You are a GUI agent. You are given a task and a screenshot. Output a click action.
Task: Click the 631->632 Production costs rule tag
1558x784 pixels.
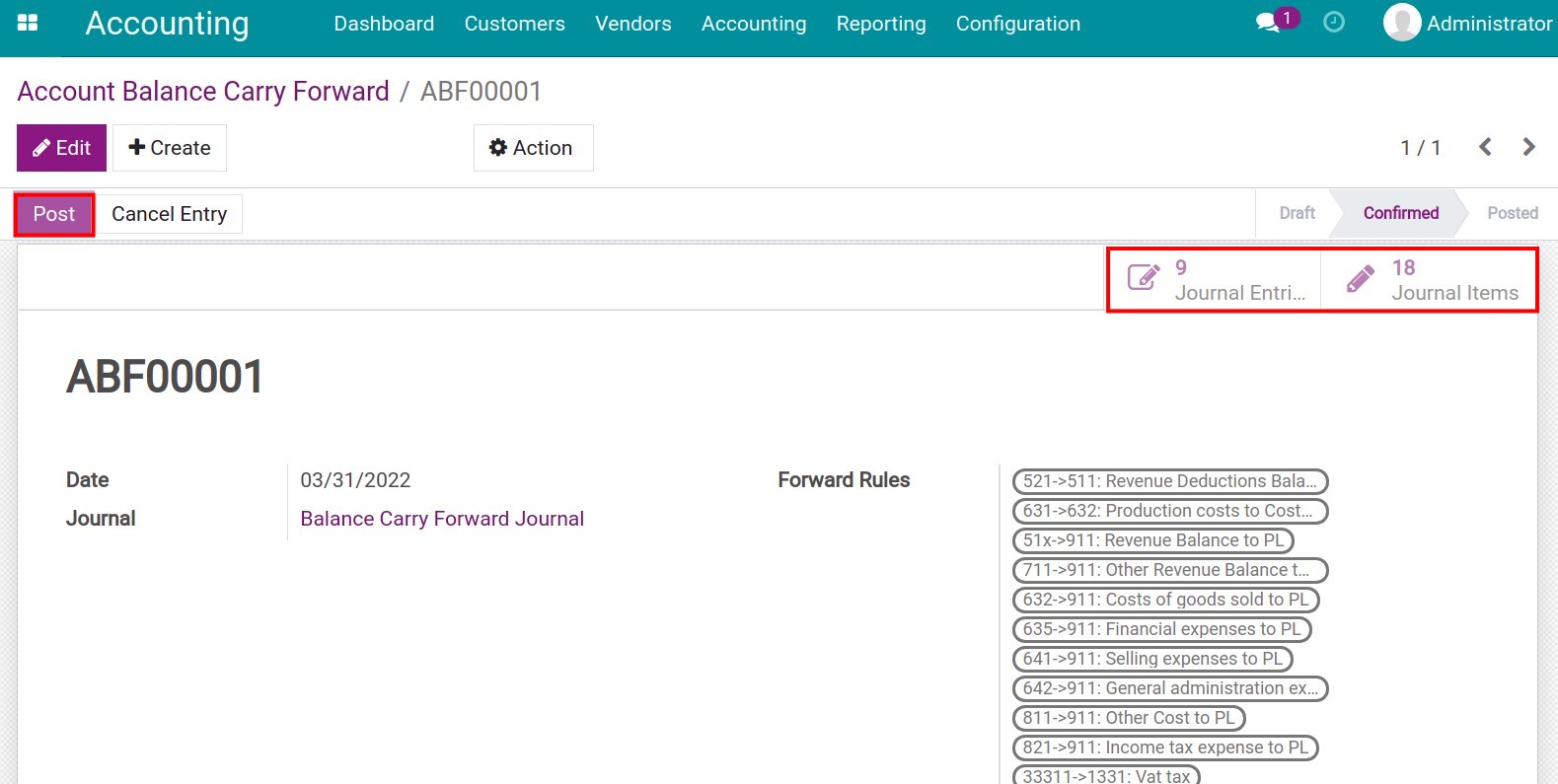tap(1170, 511)
